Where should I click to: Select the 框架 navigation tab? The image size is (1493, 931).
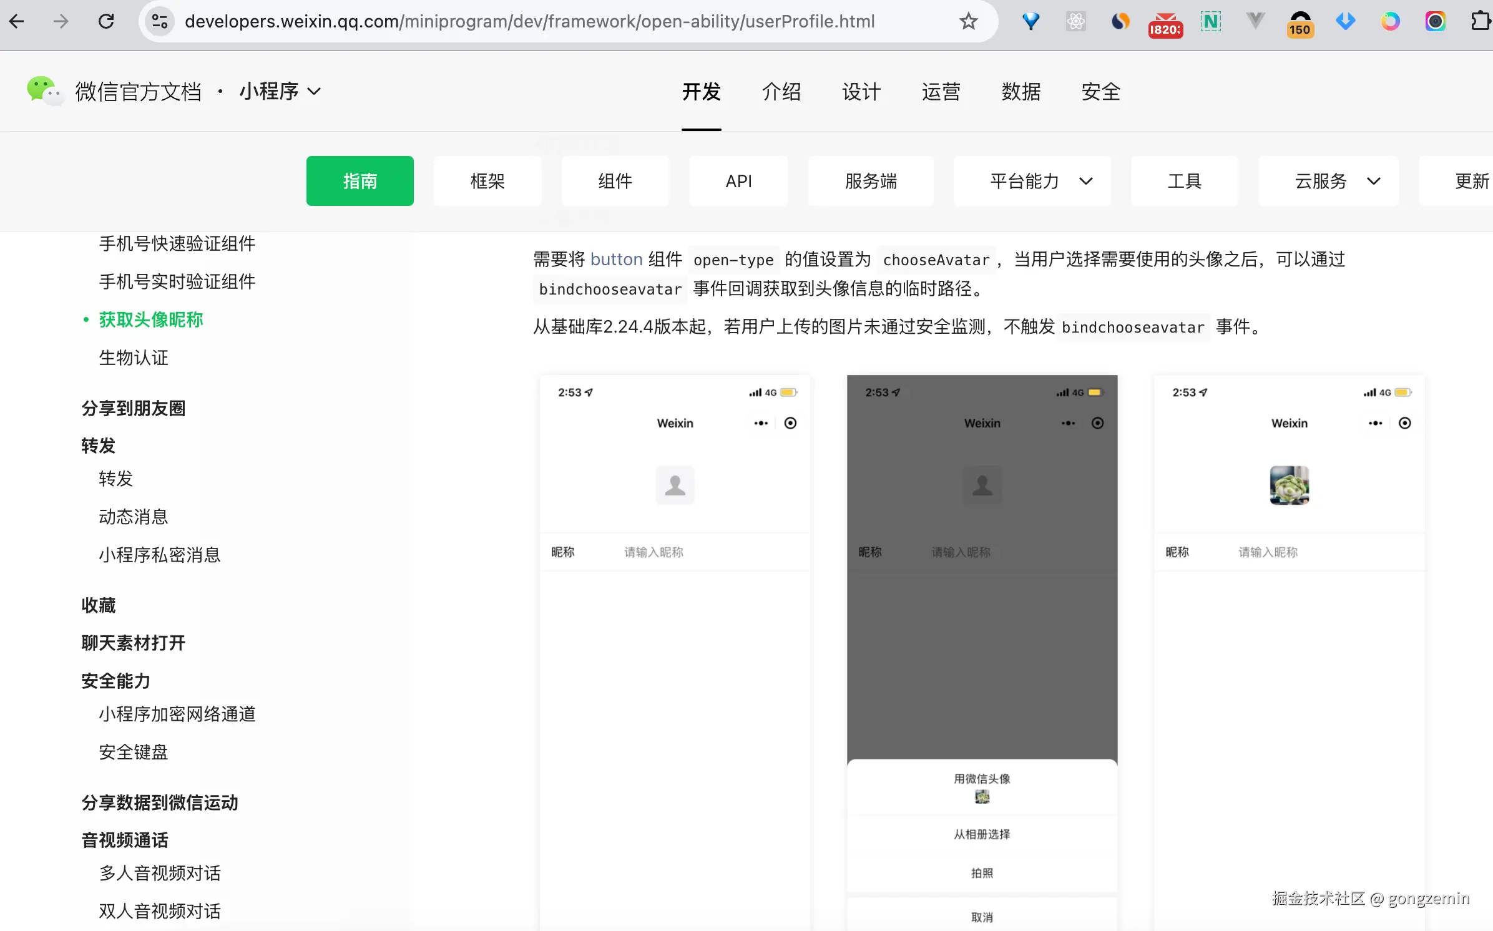487,181
